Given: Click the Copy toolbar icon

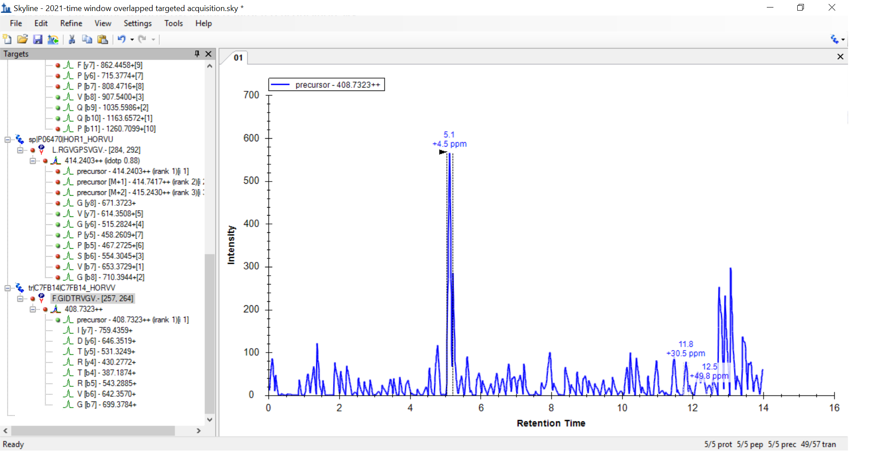Looking at the screenshot, I should (x=87, y=39).
